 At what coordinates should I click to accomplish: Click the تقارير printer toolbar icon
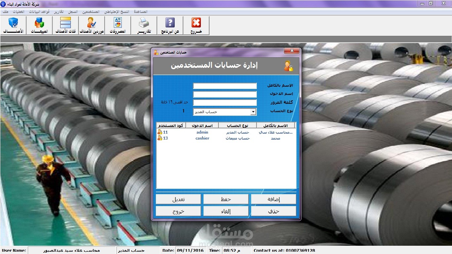[x=144, y=25]
